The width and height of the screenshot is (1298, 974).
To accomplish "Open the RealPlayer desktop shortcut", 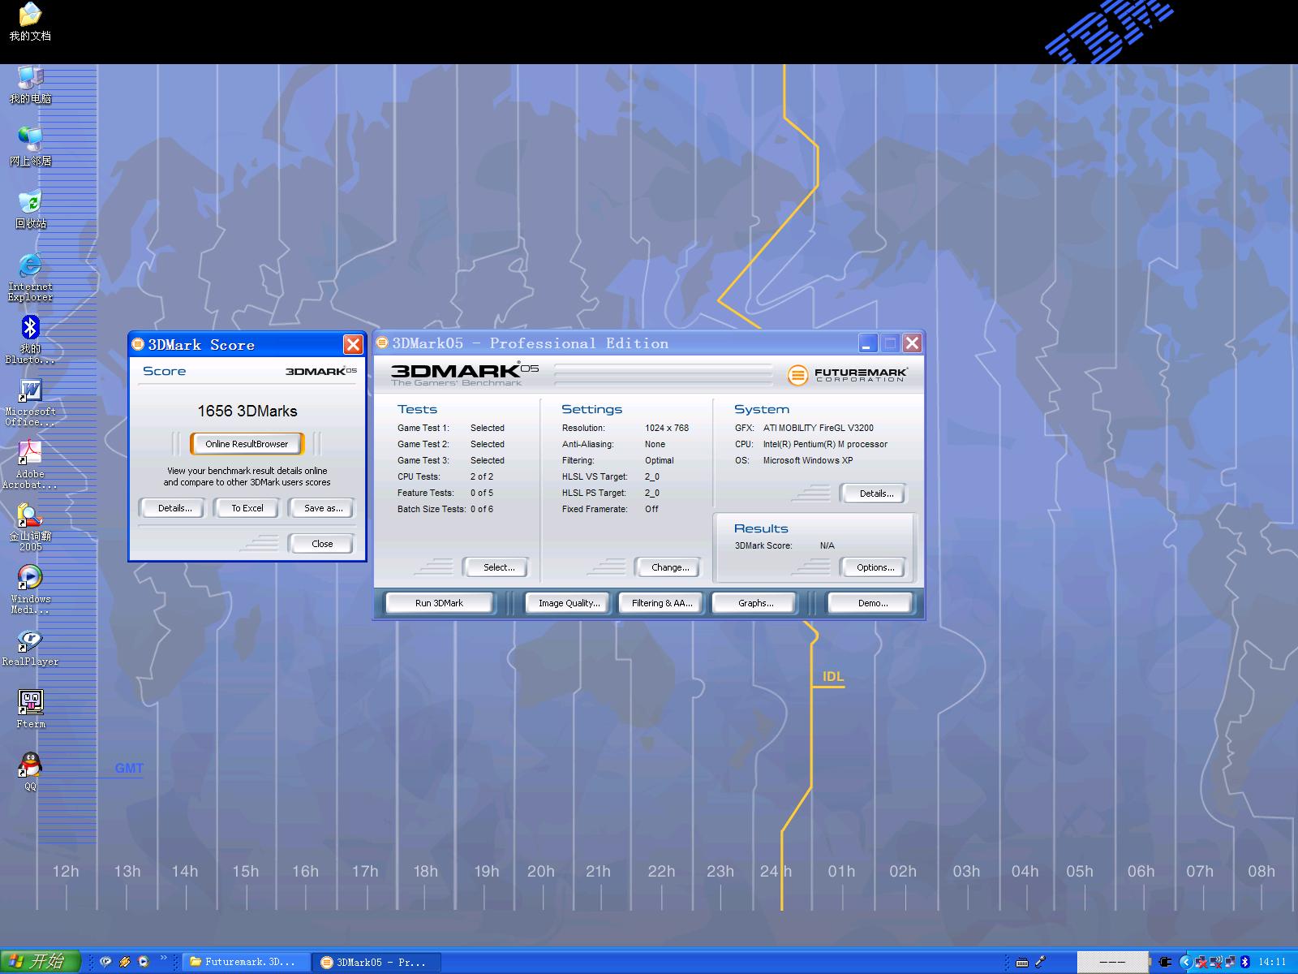I will pos(30,641).
